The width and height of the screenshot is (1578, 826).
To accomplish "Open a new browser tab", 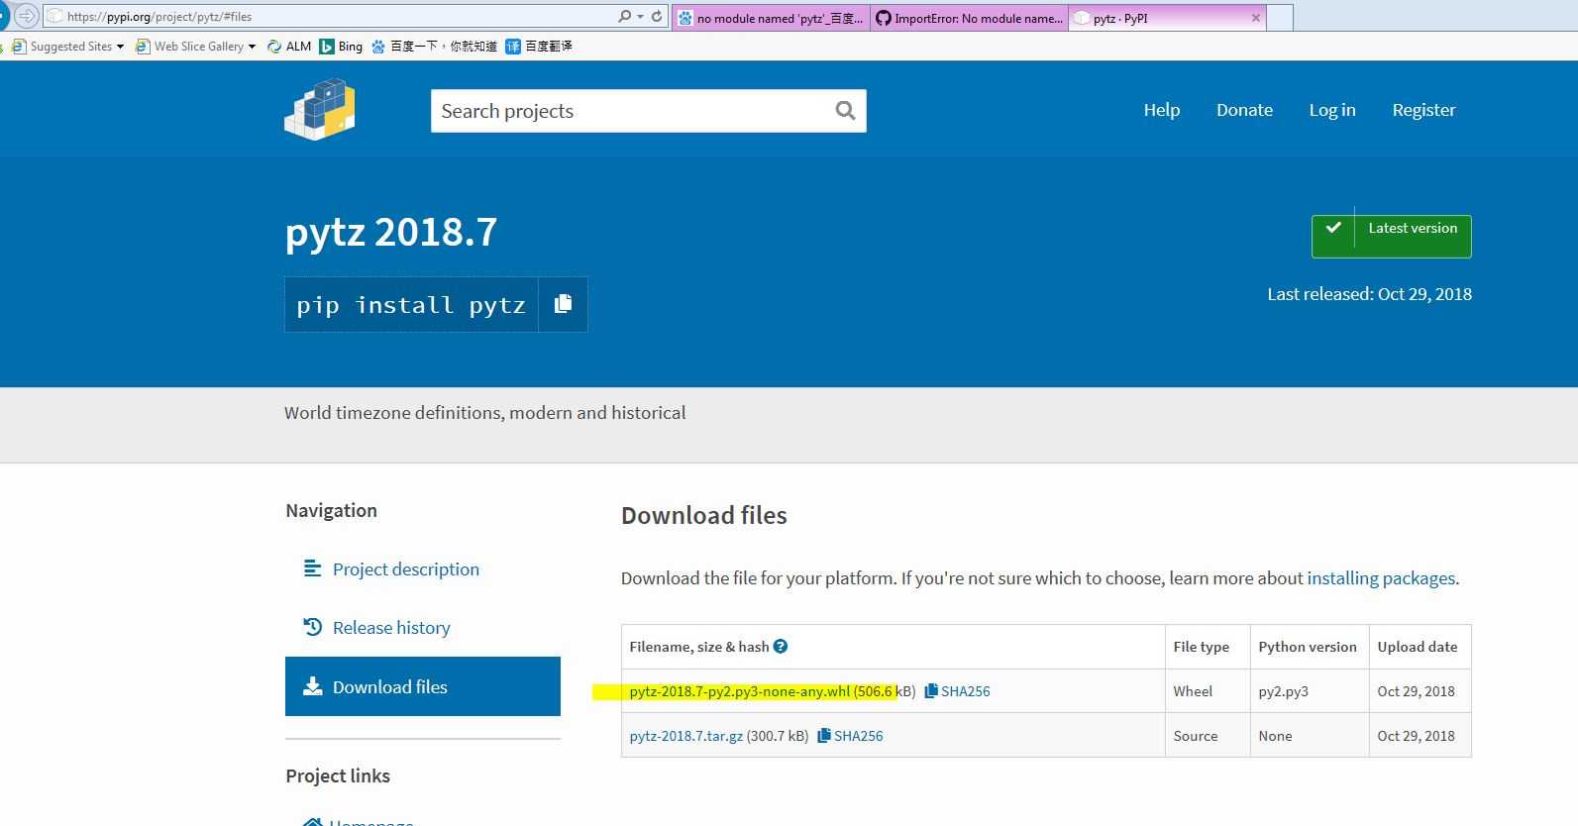I will [x=1280, y=18].
